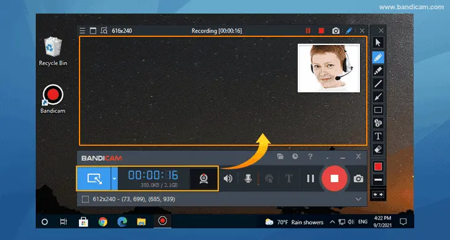The width and height of the screenshot is (450, 240).
Task: Click the ENG language indicator
Action: [362, 222]
